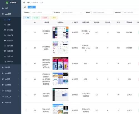This screenshot has width=139, height=114.
Task: Open the cover thumbnail for row id 26
Action: [x=60, y=109]
